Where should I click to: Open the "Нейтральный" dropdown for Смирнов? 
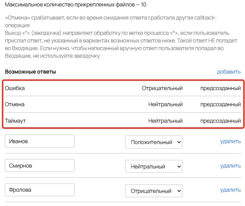[153, 166]
